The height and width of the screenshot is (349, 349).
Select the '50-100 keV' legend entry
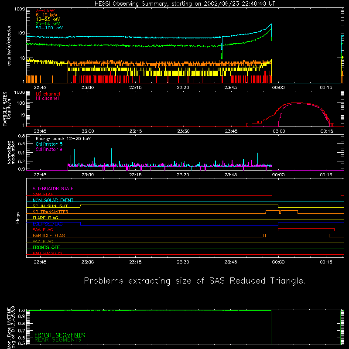coord(49,28)
